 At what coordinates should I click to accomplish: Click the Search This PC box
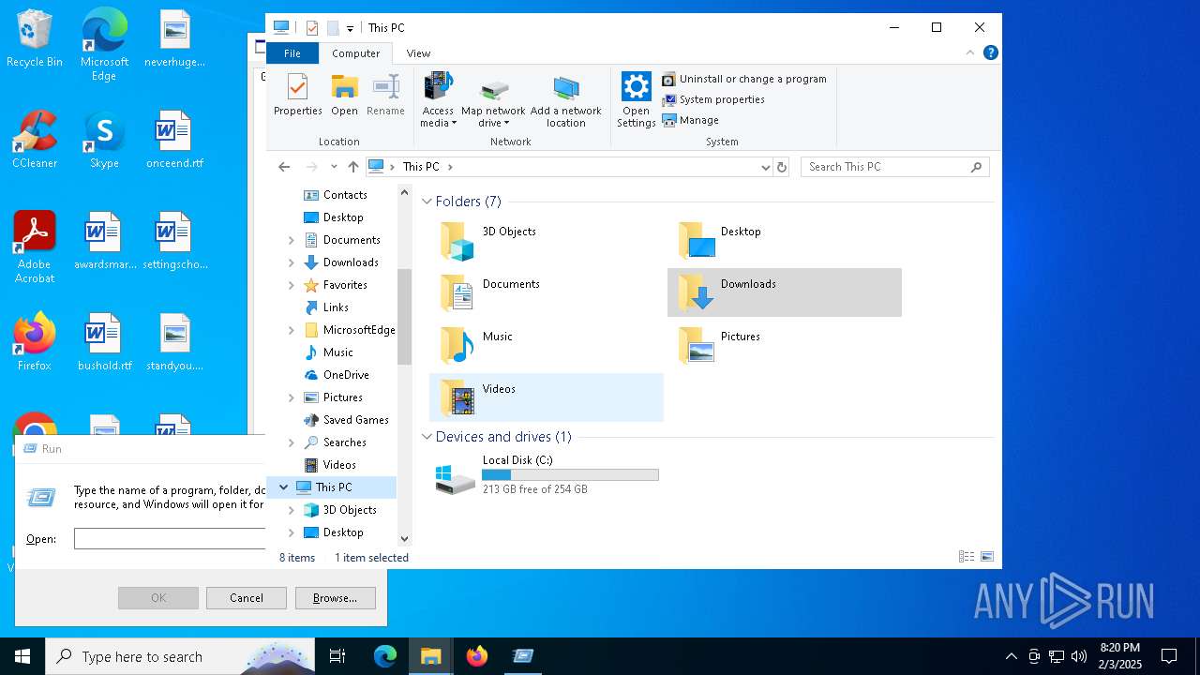(895, 167)
